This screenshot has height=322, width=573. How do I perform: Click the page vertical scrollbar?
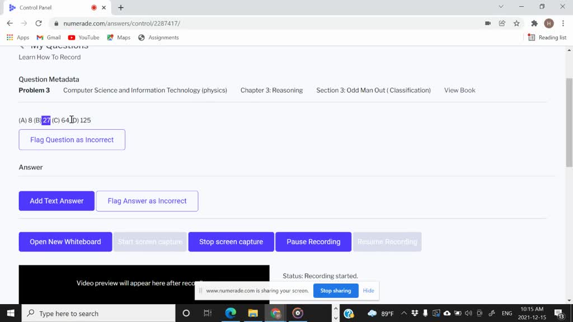pyautogui.click(x=569, y=123)
